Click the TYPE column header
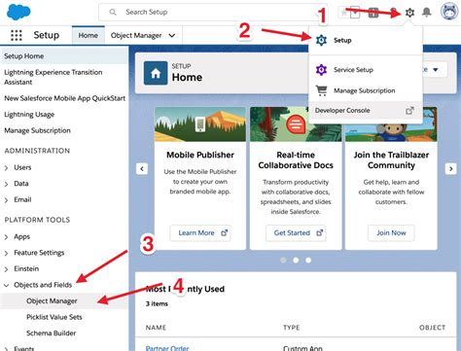 coord(291,328)
